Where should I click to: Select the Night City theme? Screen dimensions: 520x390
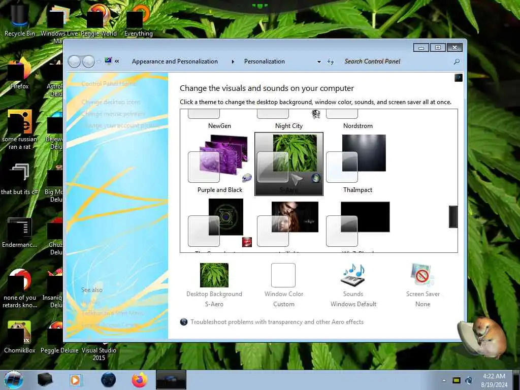coord(288,120)
